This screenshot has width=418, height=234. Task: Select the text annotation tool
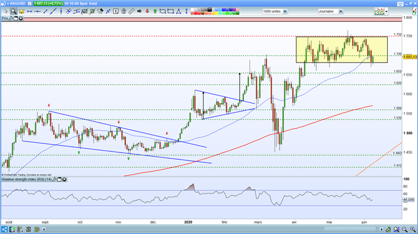116,12
